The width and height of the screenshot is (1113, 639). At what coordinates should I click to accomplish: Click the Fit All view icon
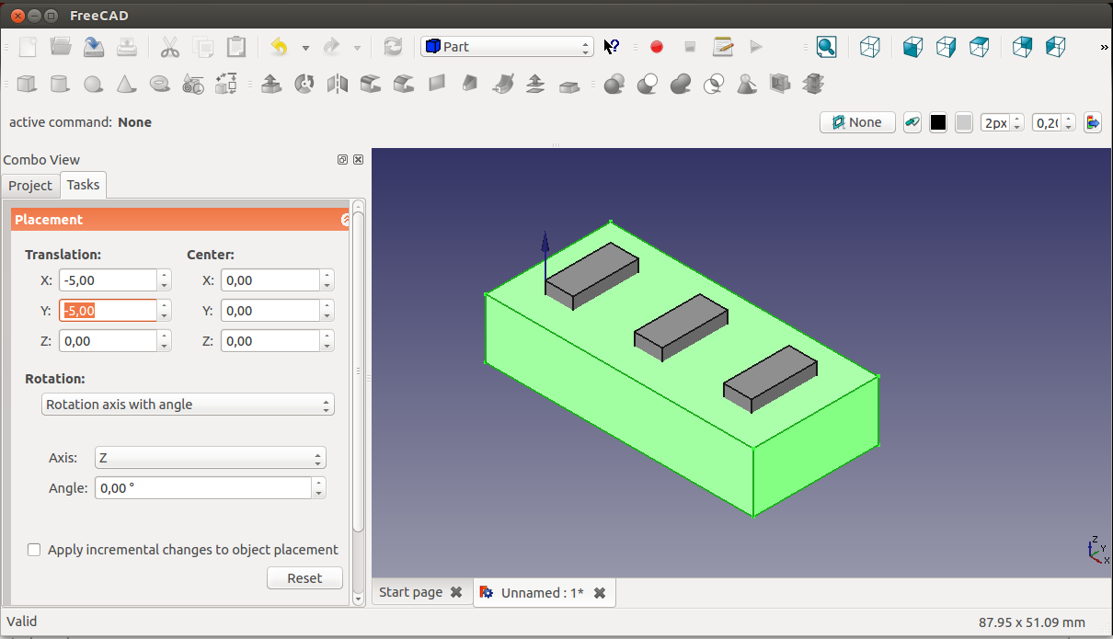[826, 47]
